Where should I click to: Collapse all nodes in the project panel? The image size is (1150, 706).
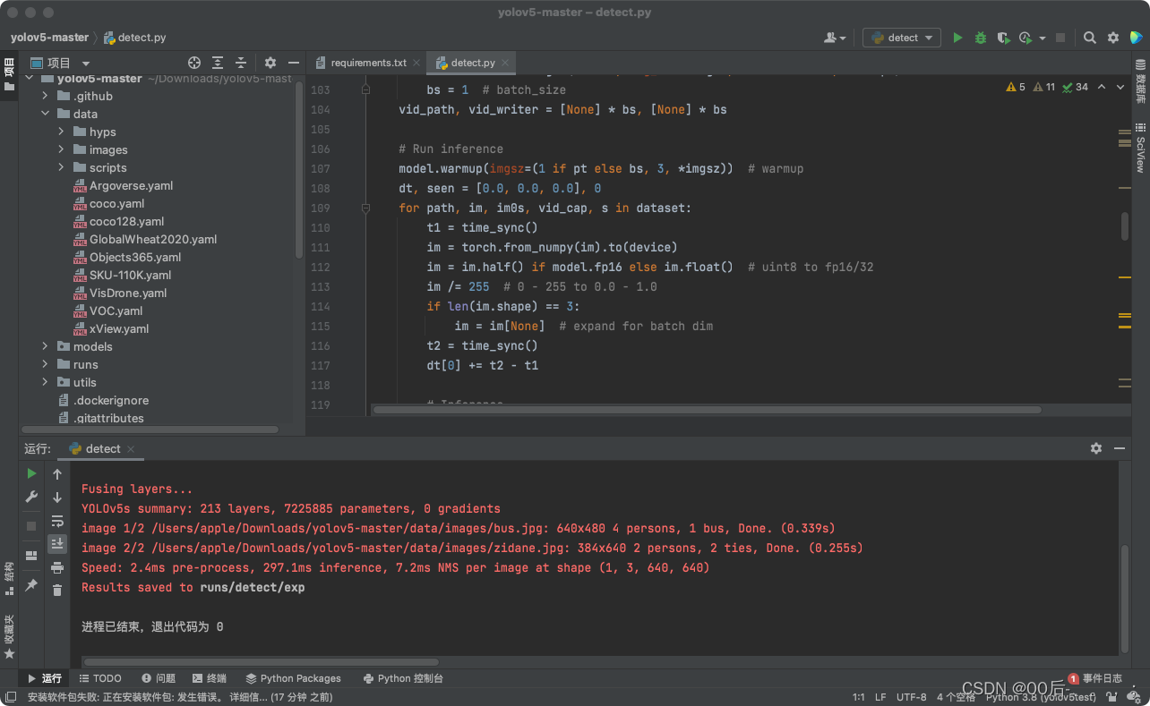click(241, 63)
